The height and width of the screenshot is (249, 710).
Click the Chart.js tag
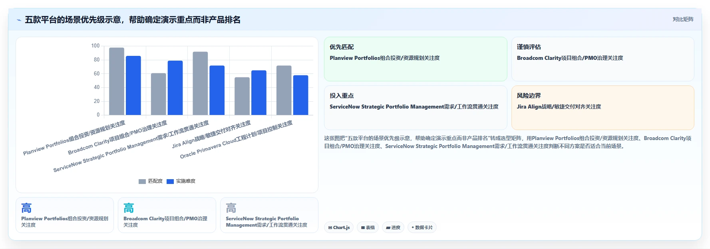point(339,227)
